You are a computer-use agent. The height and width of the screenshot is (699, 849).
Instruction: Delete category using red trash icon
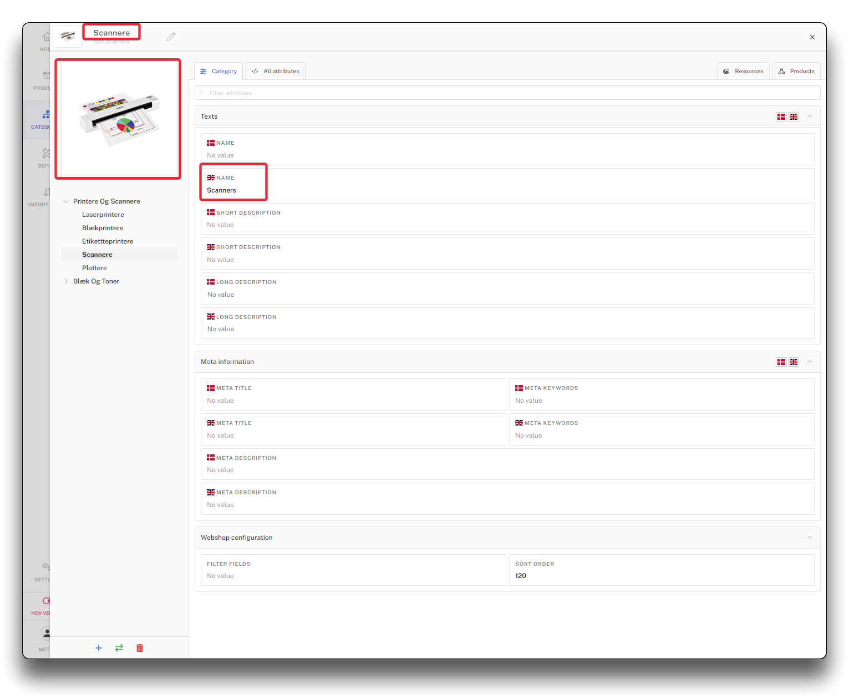140,648
